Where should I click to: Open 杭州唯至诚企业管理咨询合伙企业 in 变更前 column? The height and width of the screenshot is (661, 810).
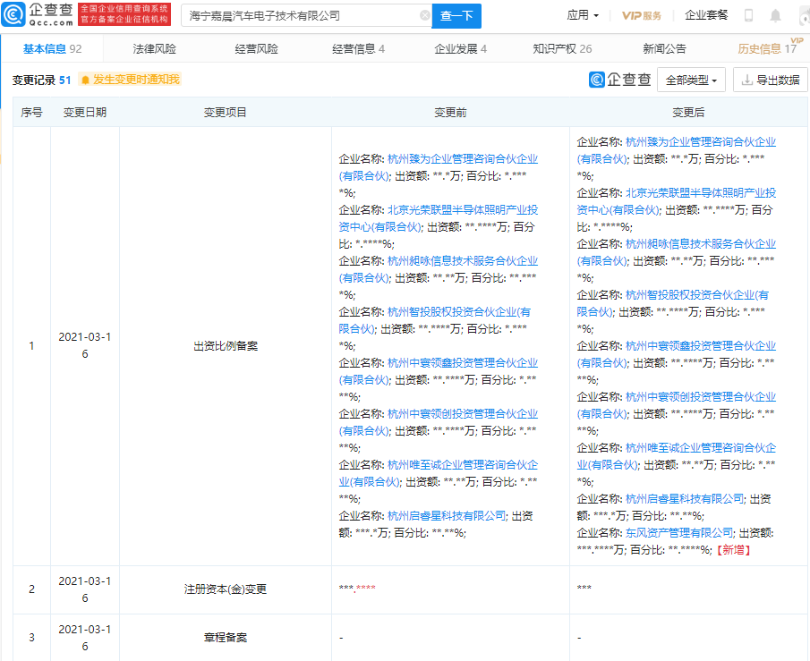439,473
